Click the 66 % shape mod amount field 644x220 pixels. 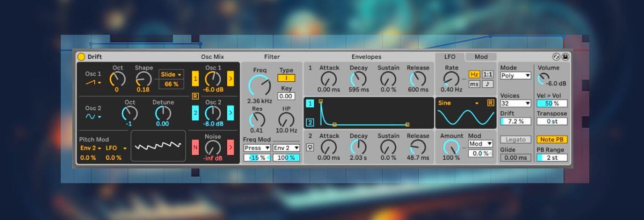(x=170, y=84)
